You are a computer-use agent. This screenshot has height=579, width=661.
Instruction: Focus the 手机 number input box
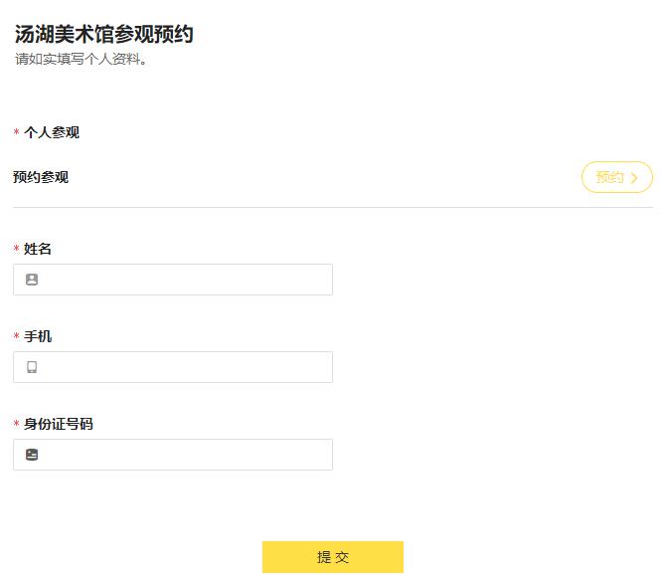[x=173, y=367]
